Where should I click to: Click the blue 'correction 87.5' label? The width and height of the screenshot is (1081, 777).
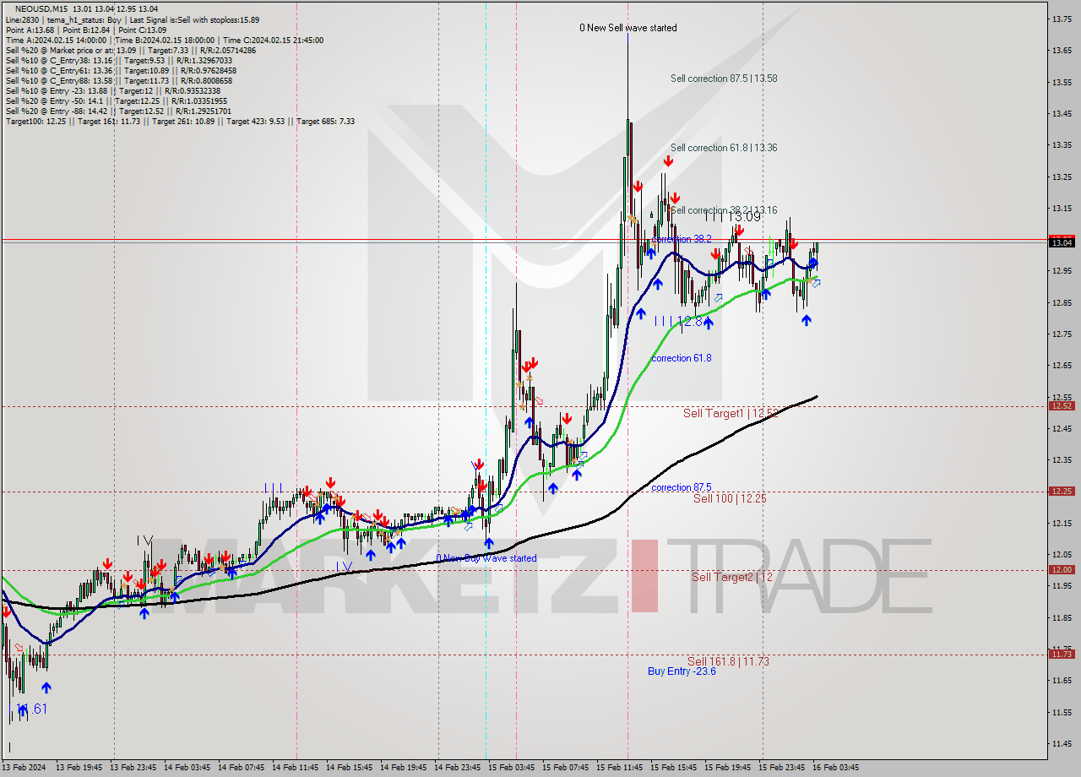coord(681,487)
